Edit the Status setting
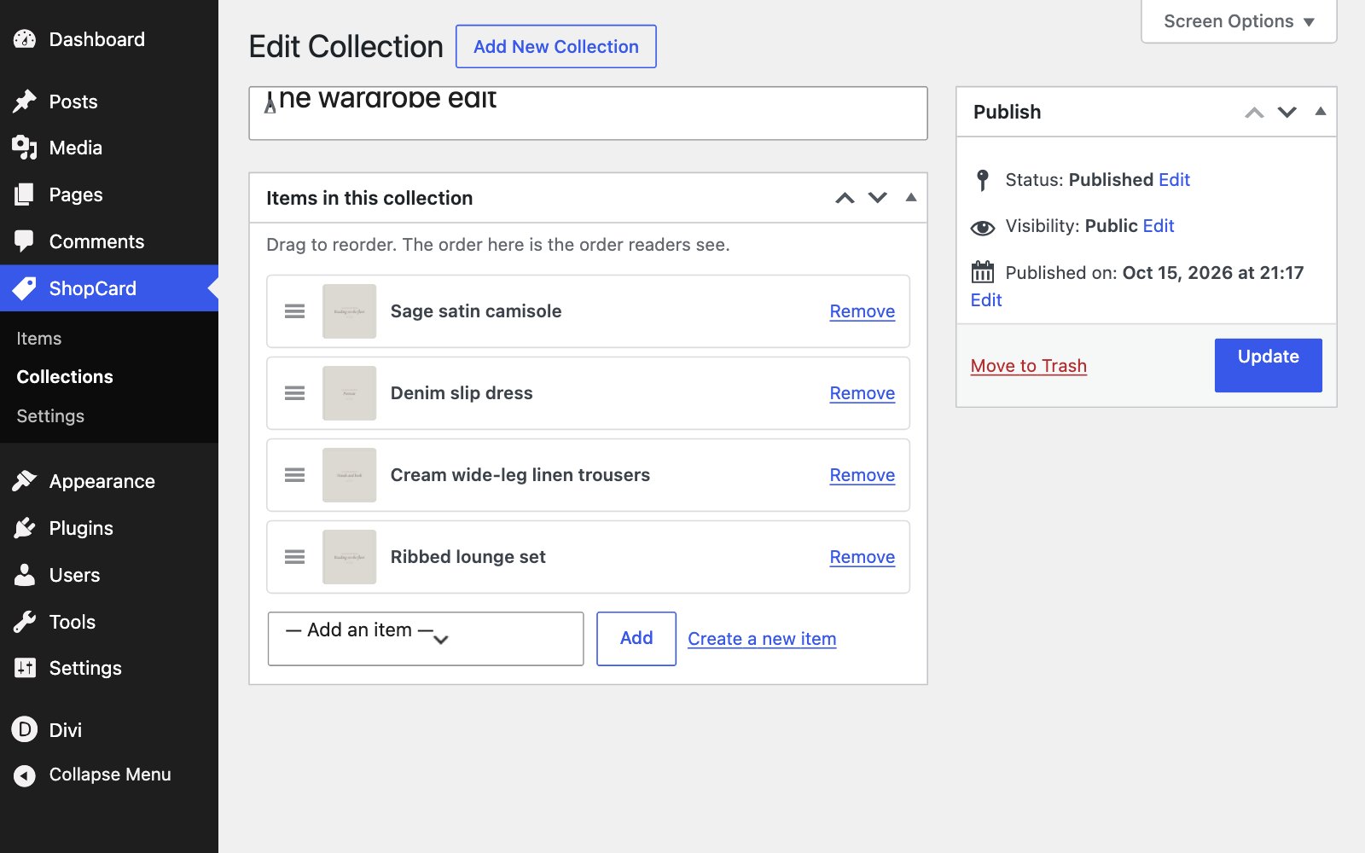The image size is (1365, 853). (x=1174, y=180)
